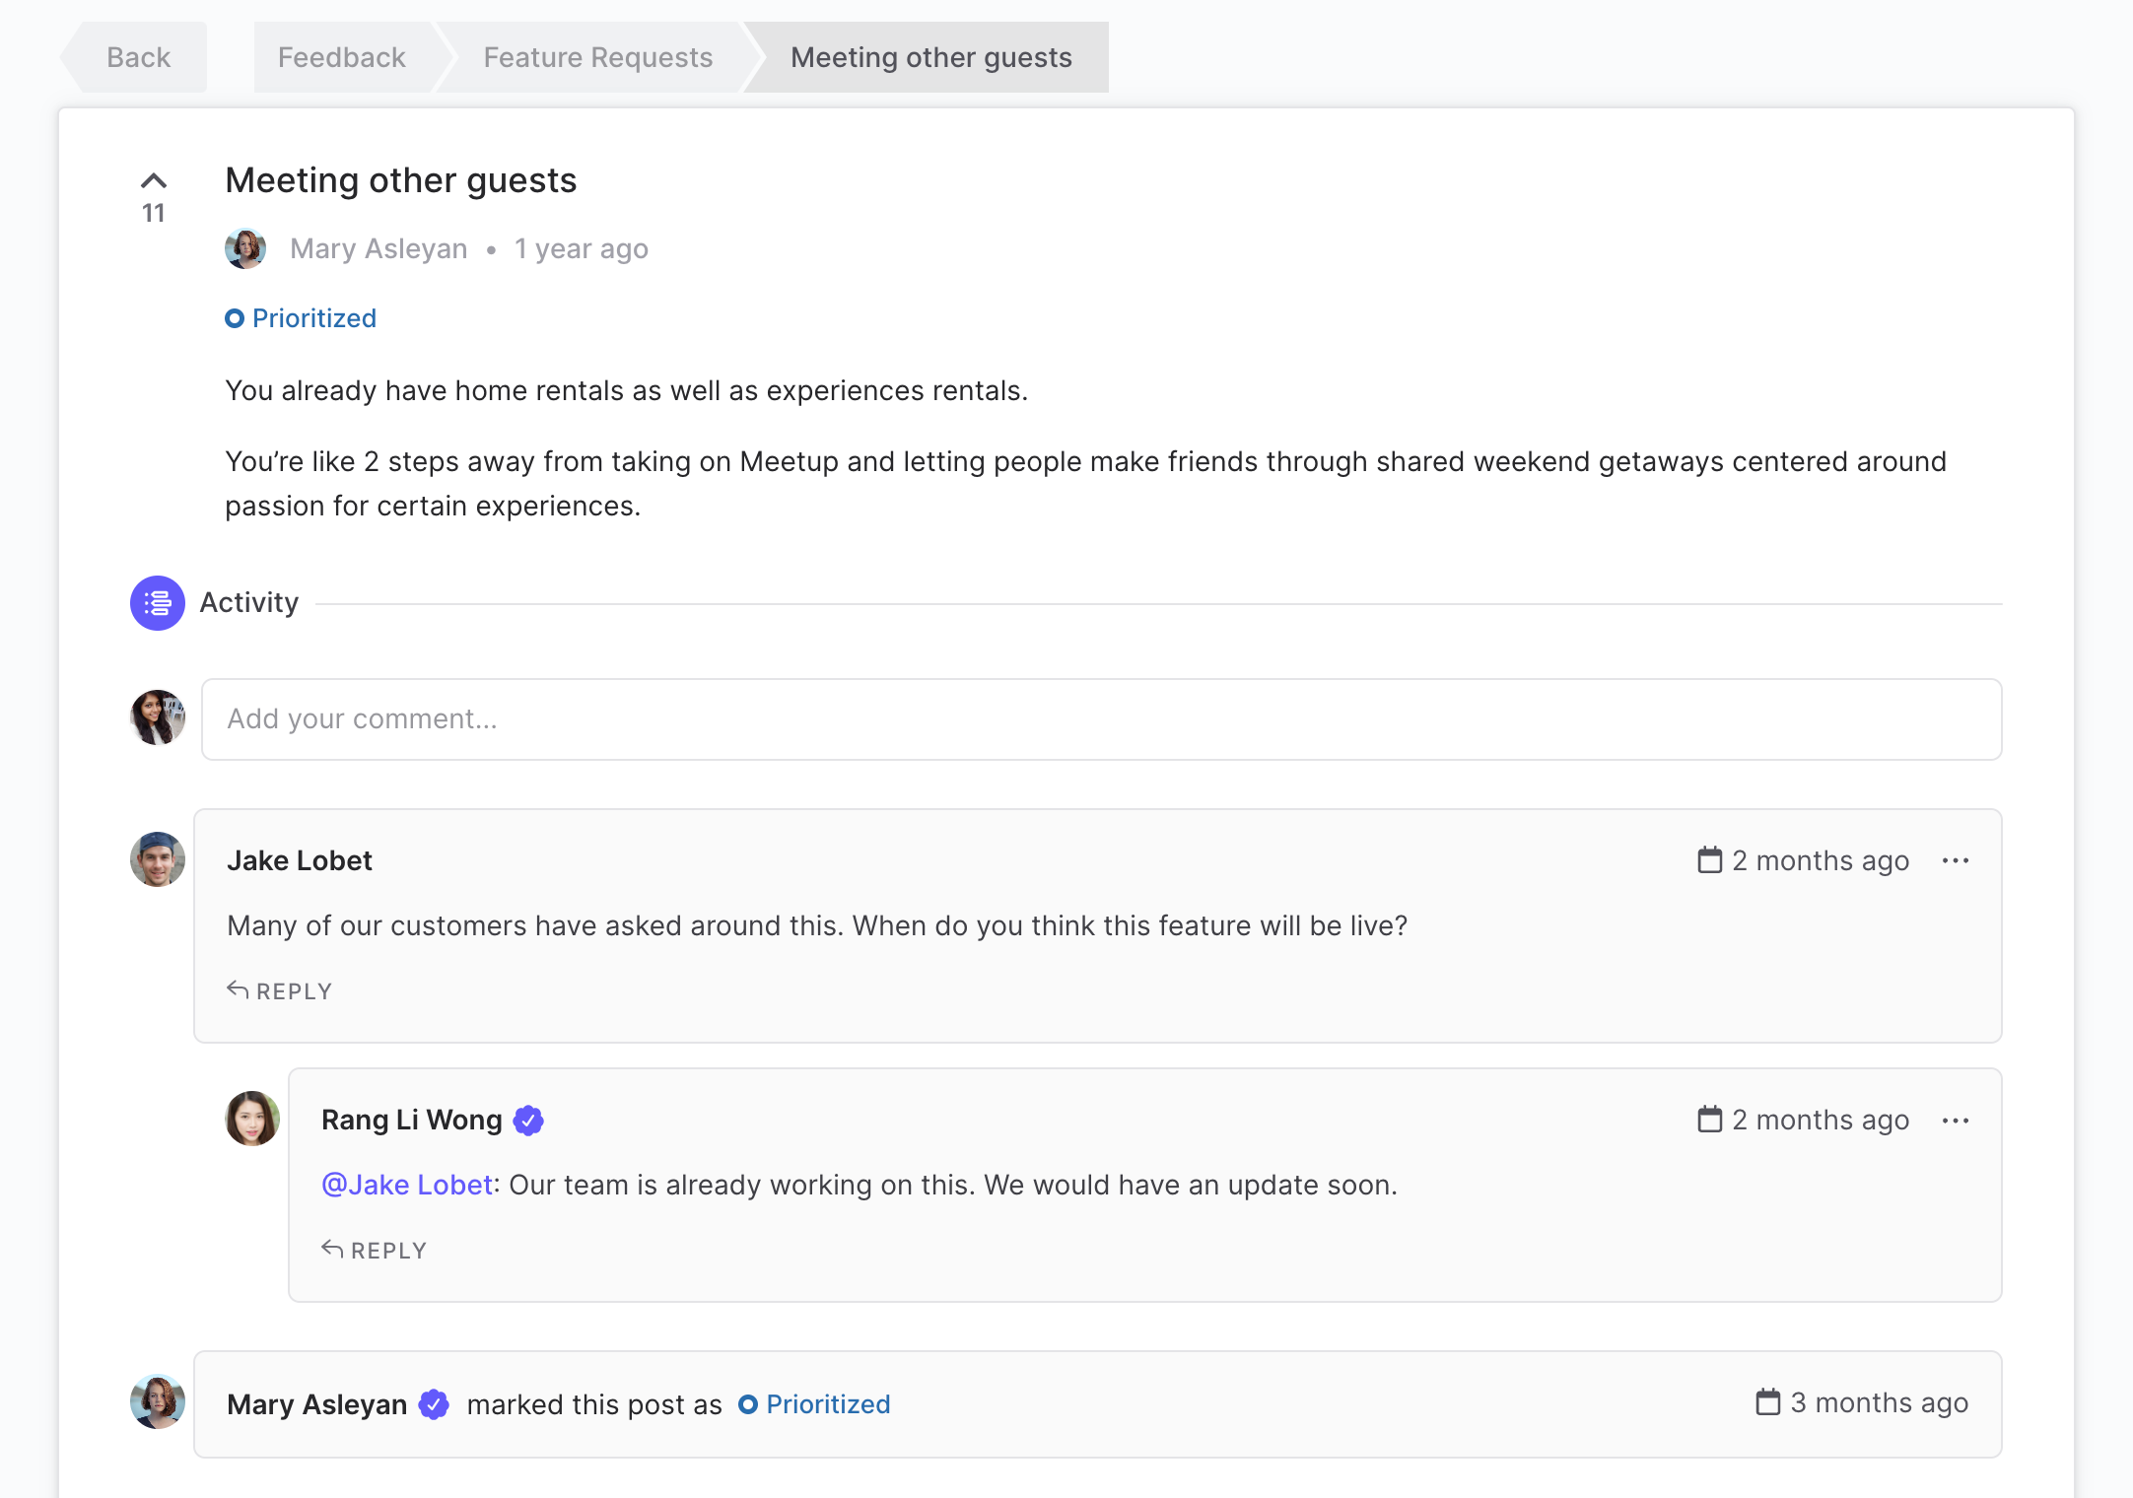Click Jake Lobet's comment text about customers
The width and height of the screenshot is (2133, 1498).
pos(817,925)
